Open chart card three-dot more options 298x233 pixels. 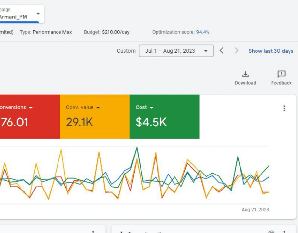point(284,108)
